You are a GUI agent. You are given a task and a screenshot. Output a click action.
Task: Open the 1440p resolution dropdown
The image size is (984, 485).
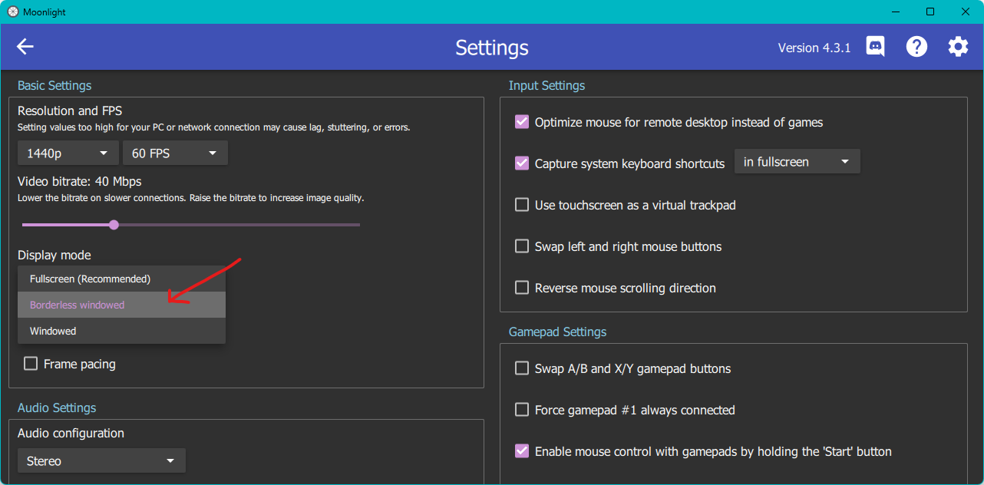pos(68,153)
